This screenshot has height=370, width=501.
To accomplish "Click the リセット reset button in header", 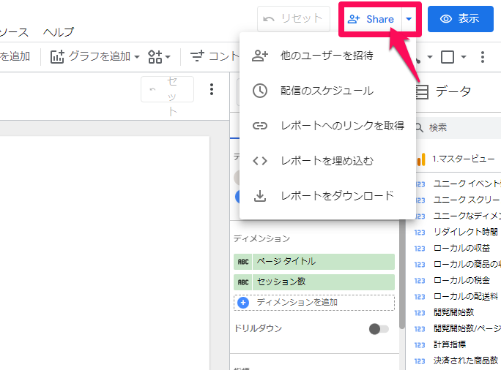I will (x=293, y=19).
